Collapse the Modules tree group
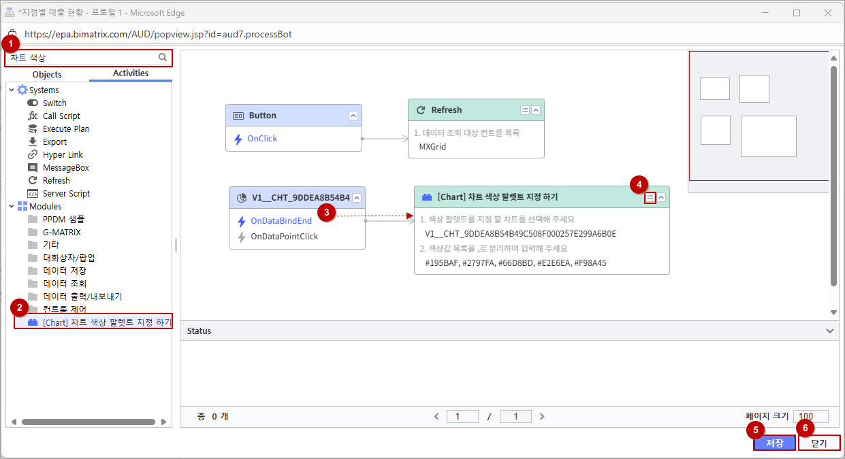 click(12, 206)
